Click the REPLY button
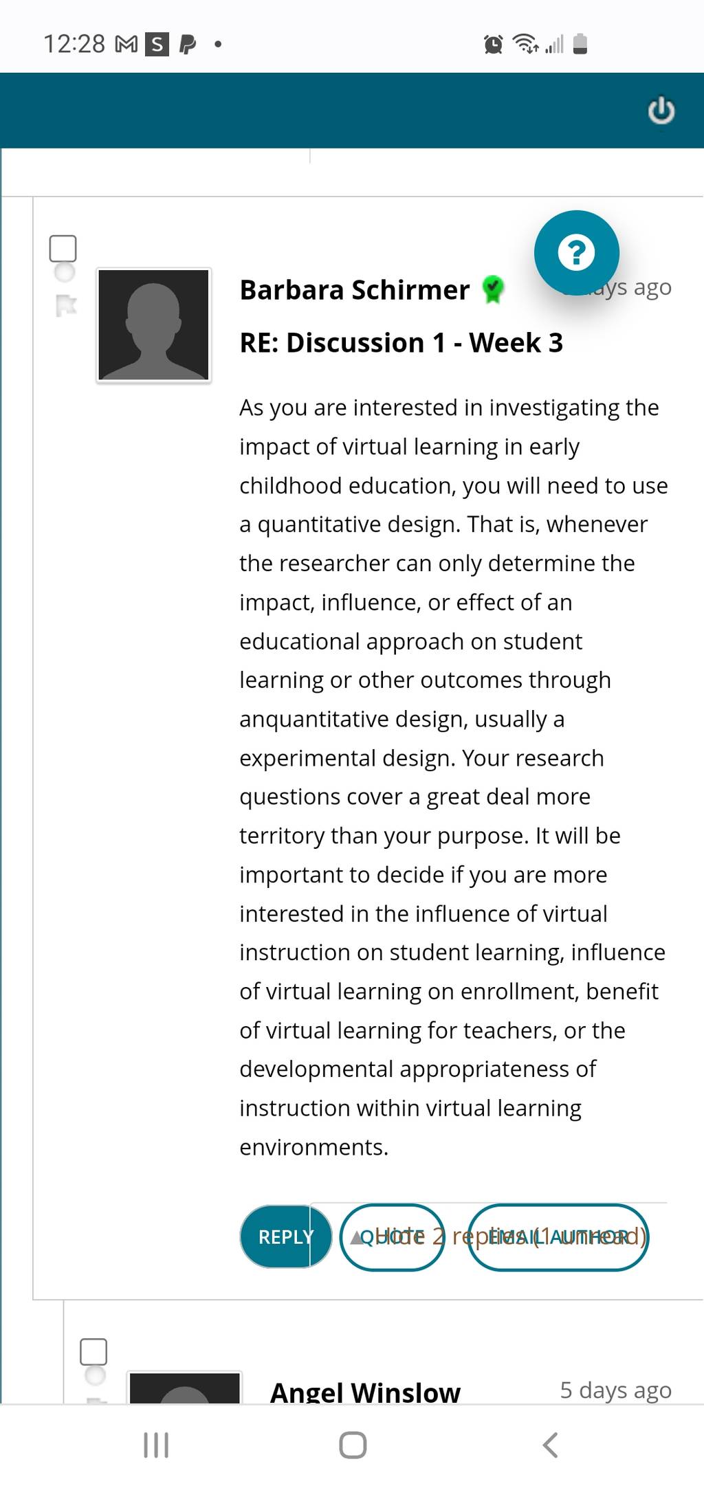The width and height of the screenshot is (704, 1486). click(x=286, y=1237)
